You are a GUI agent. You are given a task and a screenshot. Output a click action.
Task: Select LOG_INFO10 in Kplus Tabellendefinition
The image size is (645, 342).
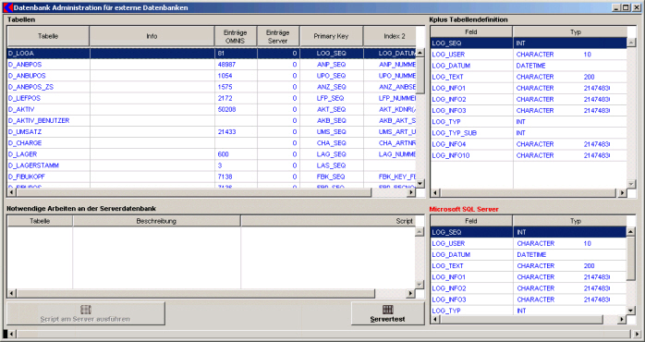[529, 155]
